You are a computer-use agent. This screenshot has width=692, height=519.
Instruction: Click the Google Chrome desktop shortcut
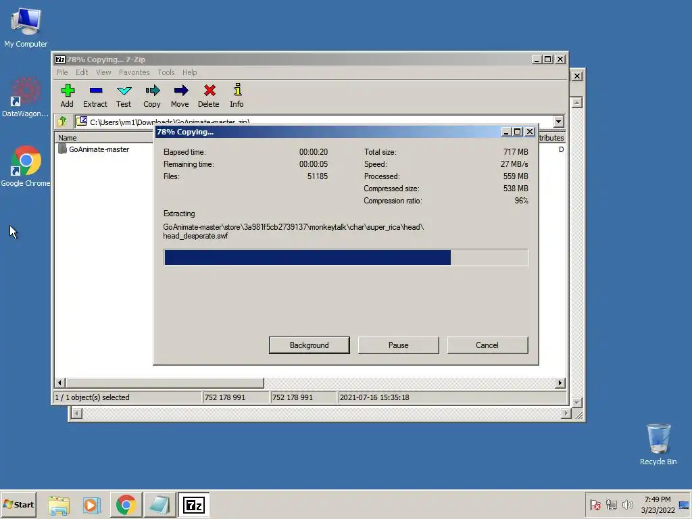[x=25, y=166]
